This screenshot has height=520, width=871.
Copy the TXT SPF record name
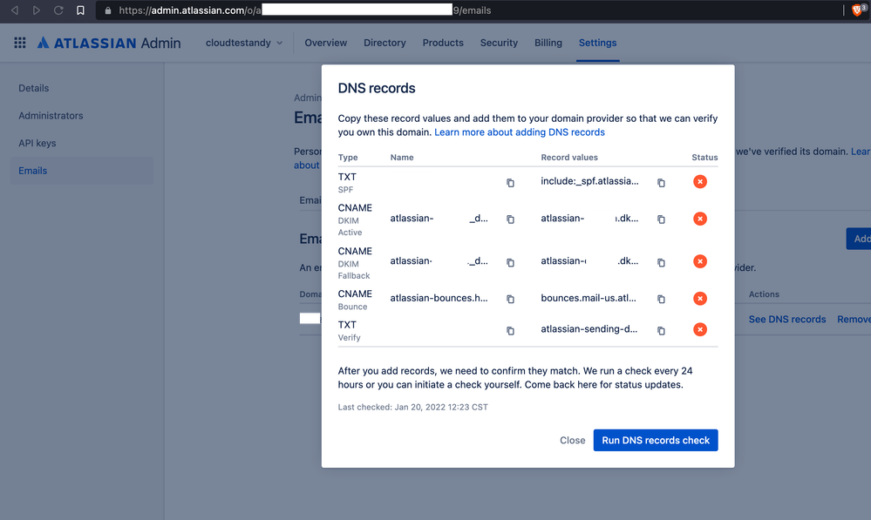pyautogui.click(x=510, y=183)
